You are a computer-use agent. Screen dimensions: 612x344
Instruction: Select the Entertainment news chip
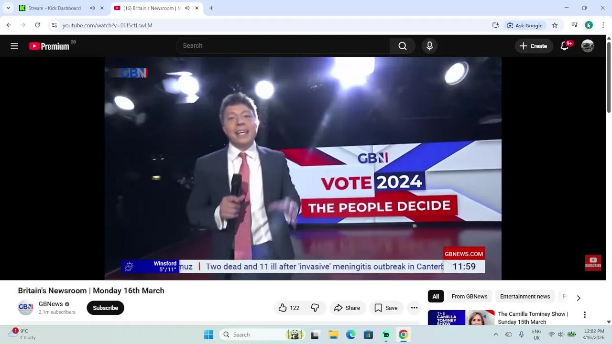[x=525, y=297]
